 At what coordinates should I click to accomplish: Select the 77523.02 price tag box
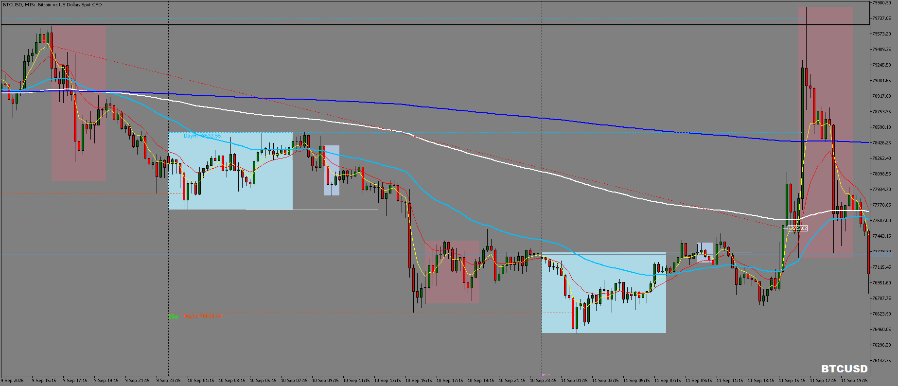click(x=797, y=228)
